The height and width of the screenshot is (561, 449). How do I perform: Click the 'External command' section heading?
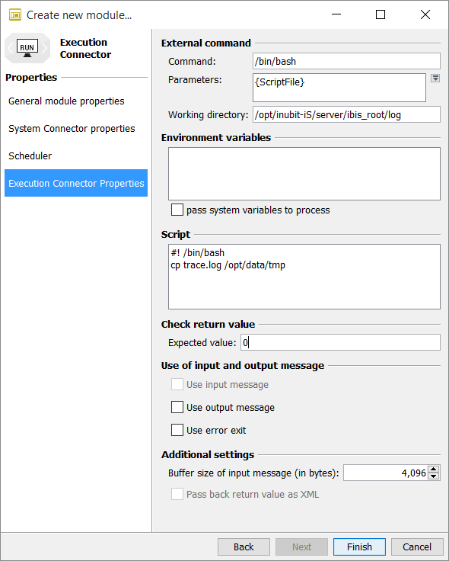(206, 43)
